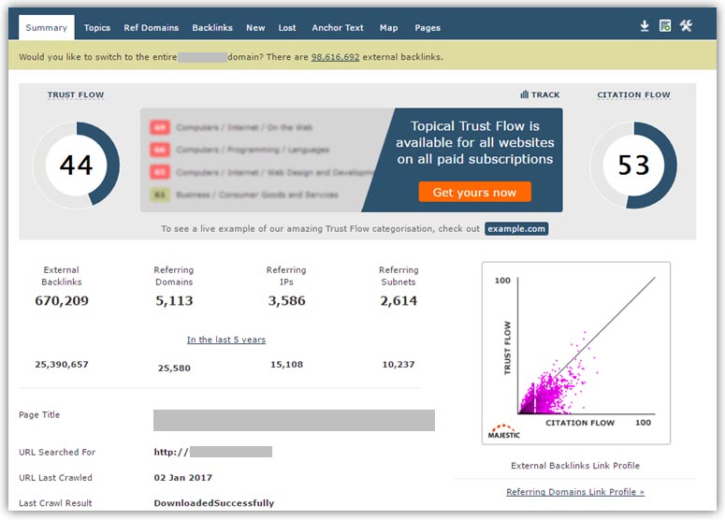Select the Lost tab
This screenshot has height=520, width=725.
point(287,28)
